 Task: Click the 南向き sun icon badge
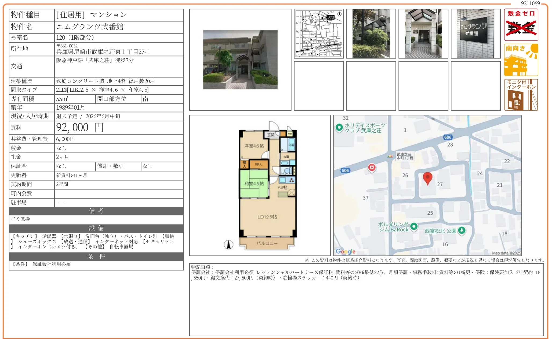click(521, 60)
